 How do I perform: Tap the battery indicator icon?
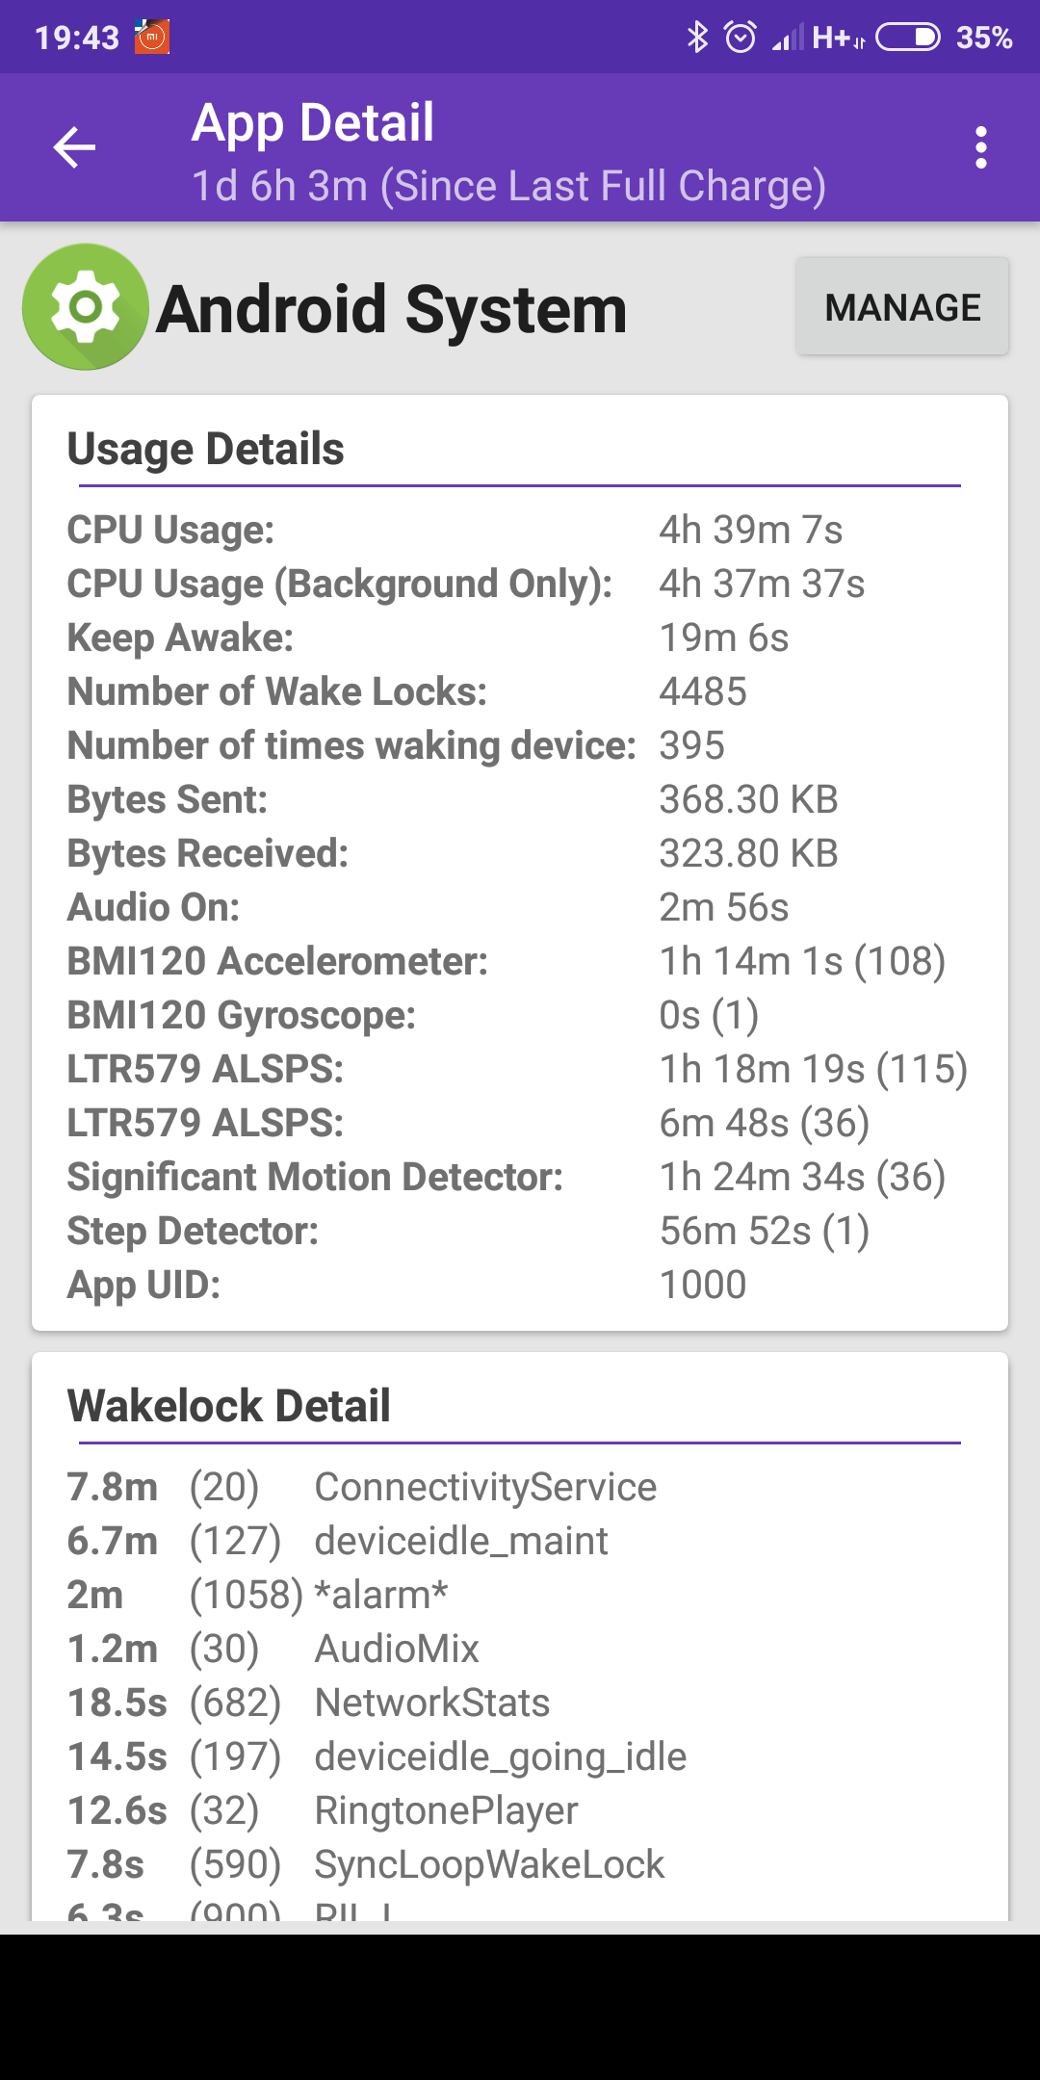tap(907, 38)
